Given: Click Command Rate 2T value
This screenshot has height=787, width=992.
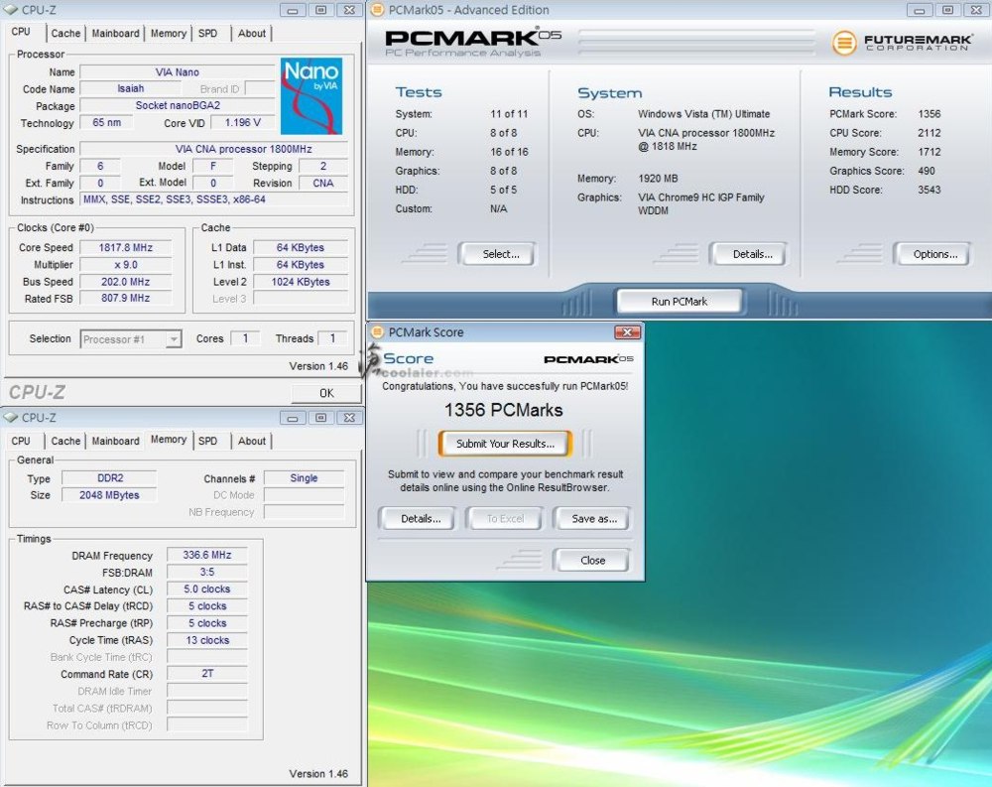Looking at the screenshot, I should click(207, 674).
